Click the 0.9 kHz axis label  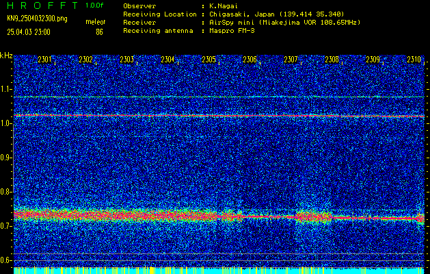click(5, 158)
